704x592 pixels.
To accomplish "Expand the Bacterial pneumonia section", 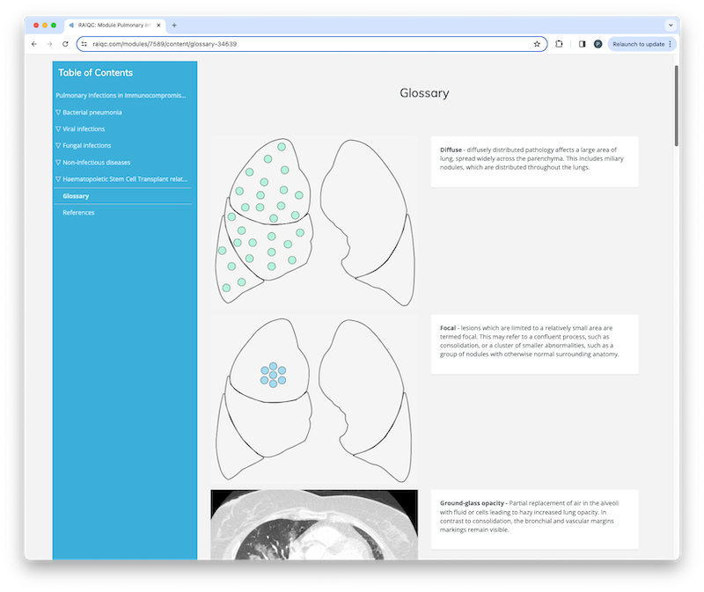I will tap(89, 113).
